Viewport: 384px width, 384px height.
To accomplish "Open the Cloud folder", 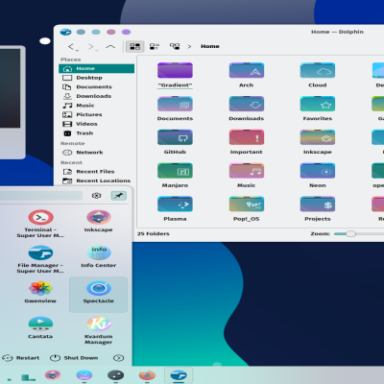I will [x=318, y=71].
